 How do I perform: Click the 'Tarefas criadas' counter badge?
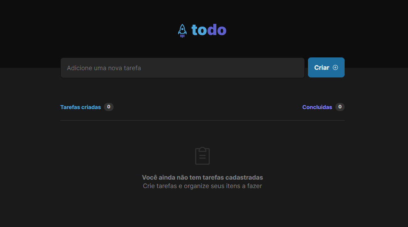click(x=109, y=107)
